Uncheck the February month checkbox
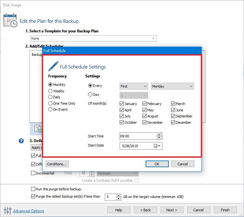244x217 pixels. click(x=144, y=104)
